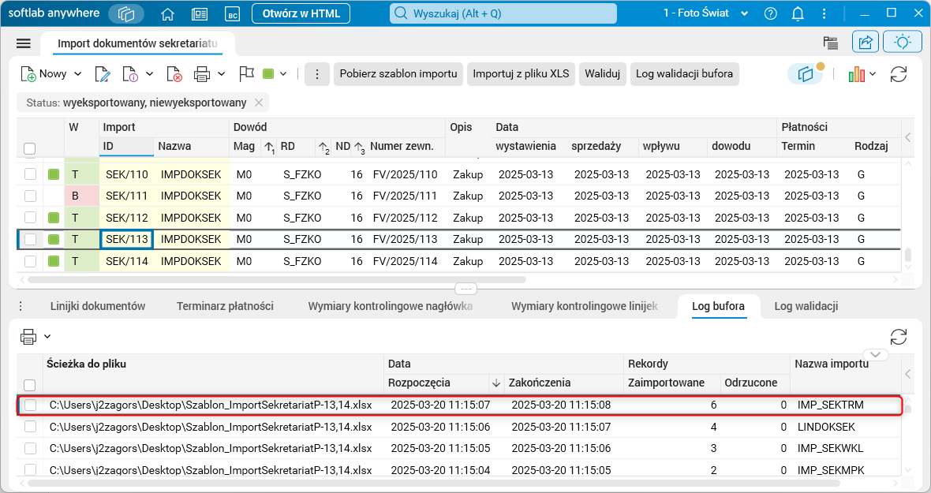Switch to Linijki dokumentów tab
This screenshot has height=493, width=931.
coord(97,306)
